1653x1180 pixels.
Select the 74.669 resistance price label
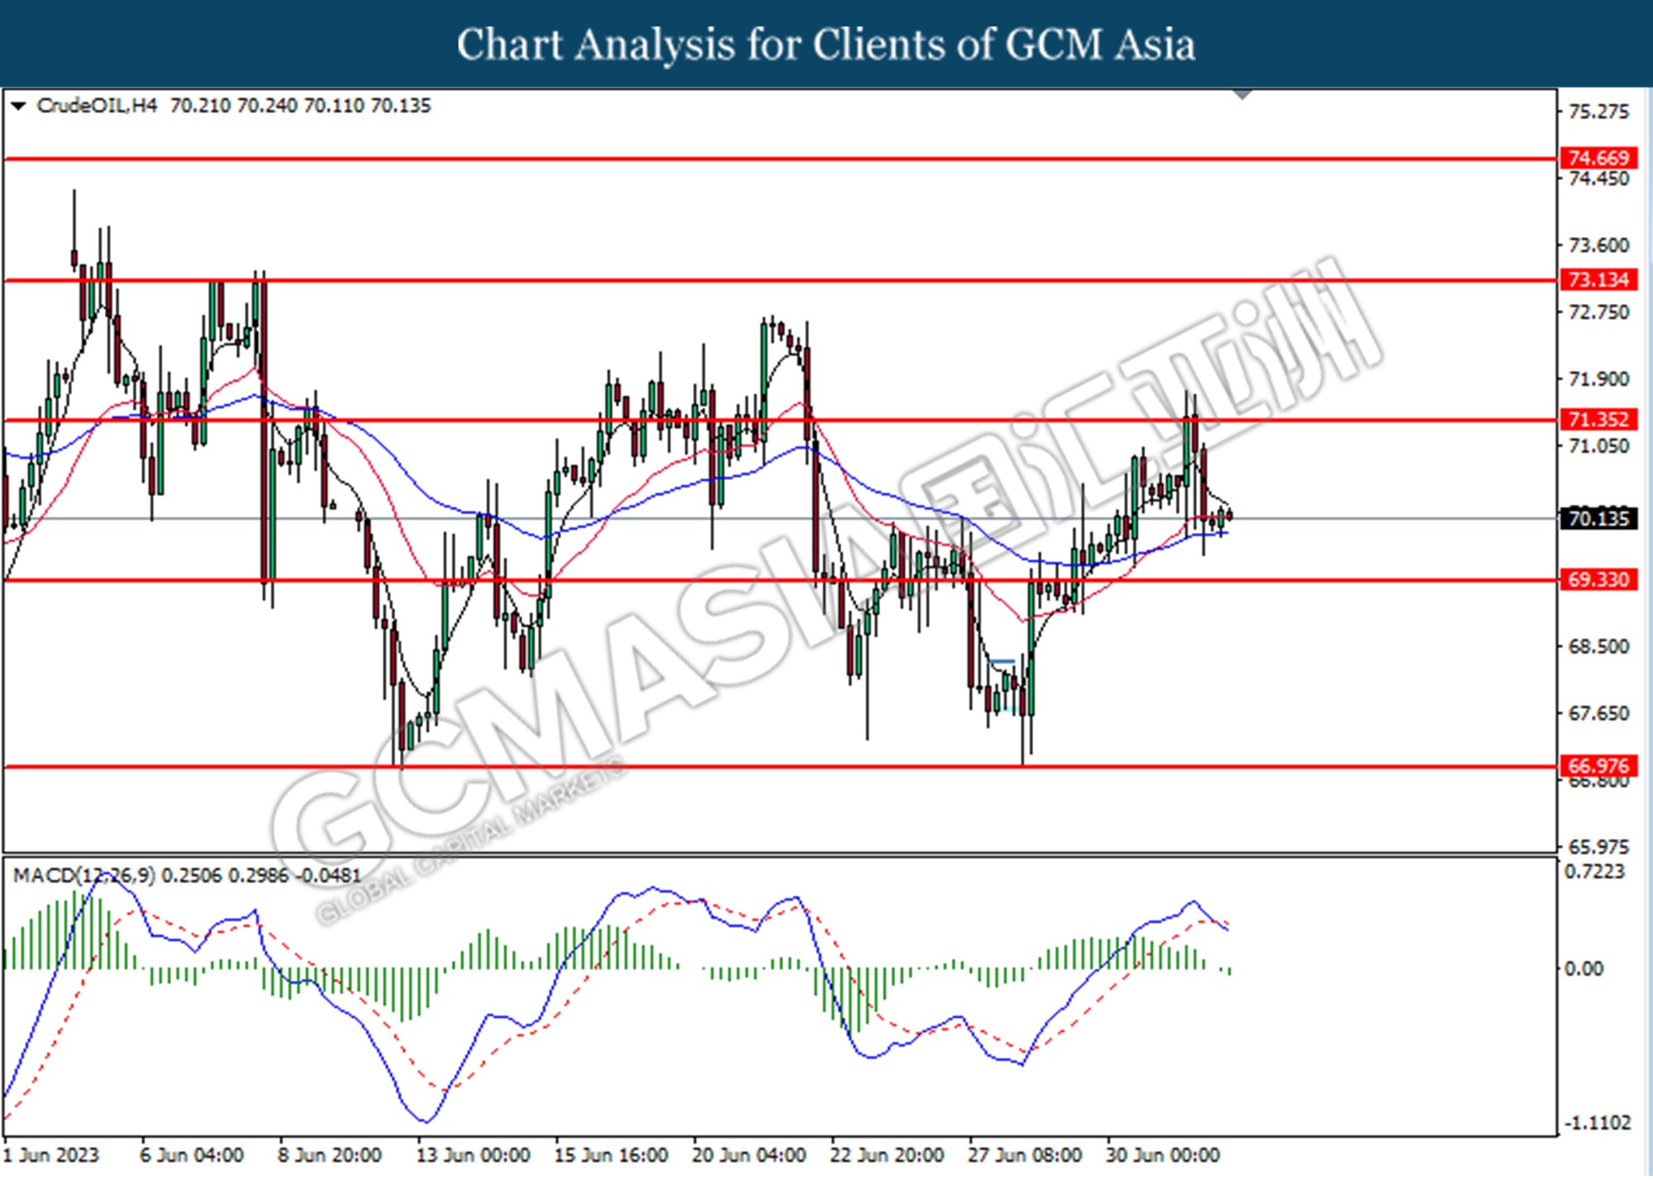pos(1598,158)
